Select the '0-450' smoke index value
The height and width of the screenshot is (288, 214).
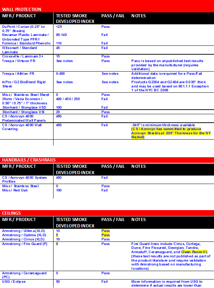(x=60, y=74)
